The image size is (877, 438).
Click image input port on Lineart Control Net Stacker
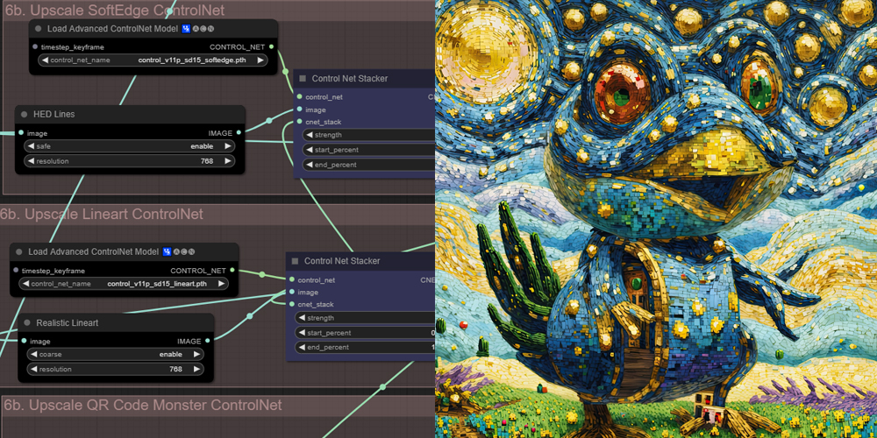292,293
